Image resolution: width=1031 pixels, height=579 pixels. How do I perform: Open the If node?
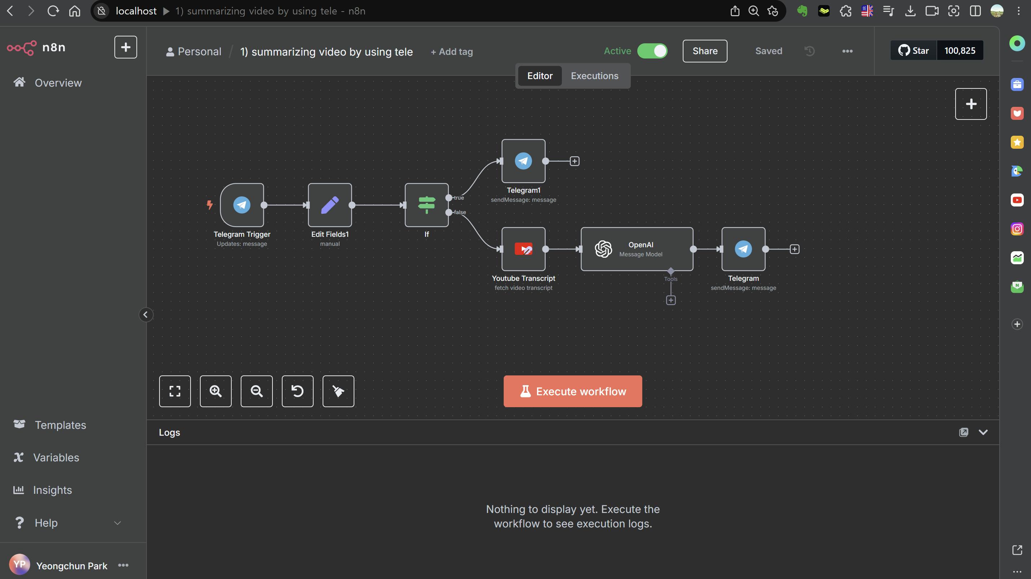click(x=426, y=205)
